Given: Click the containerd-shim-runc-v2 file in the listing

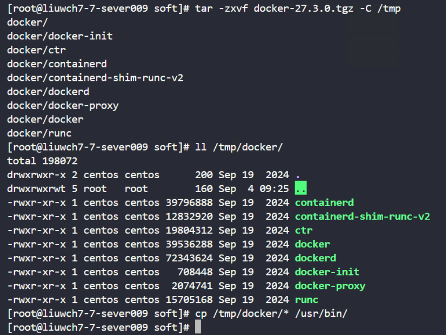Looking at the screenshot, I should pyautogui.click(x=363, y=216).
